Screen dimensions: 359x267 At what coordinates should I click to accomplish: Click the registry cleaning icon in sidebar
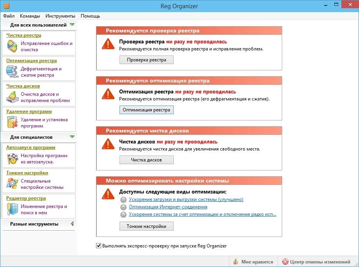12,46
